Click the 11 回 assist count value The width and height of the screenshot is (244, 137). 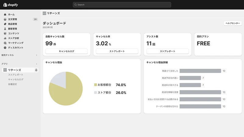pos(151,44)
